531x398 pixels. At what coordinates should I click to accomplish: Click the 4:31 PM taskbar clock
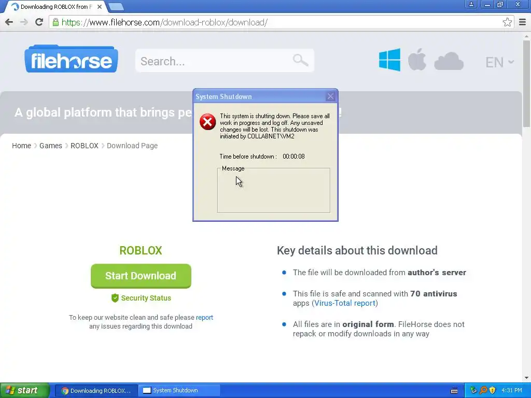pyautogui.click(x=512, y=391)
